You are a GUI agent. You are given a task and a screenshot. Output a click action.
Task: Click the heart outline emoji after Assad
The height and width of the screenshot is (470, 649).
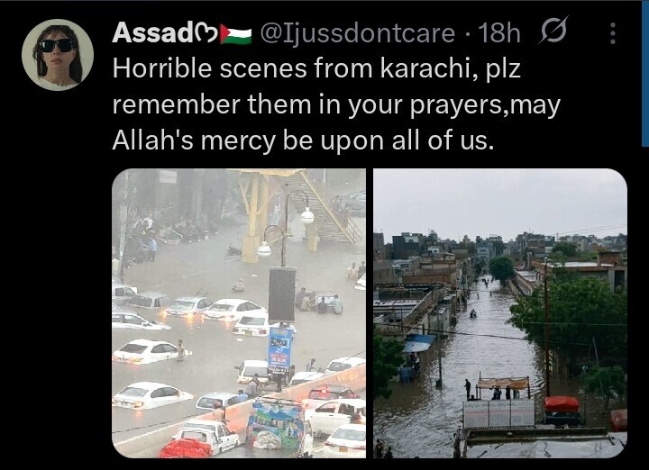206,34
